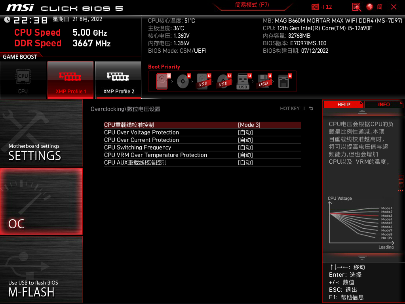Viewport: 405px width, 304px height.
Task: Open the HELP tab
Action: point(344,104)
